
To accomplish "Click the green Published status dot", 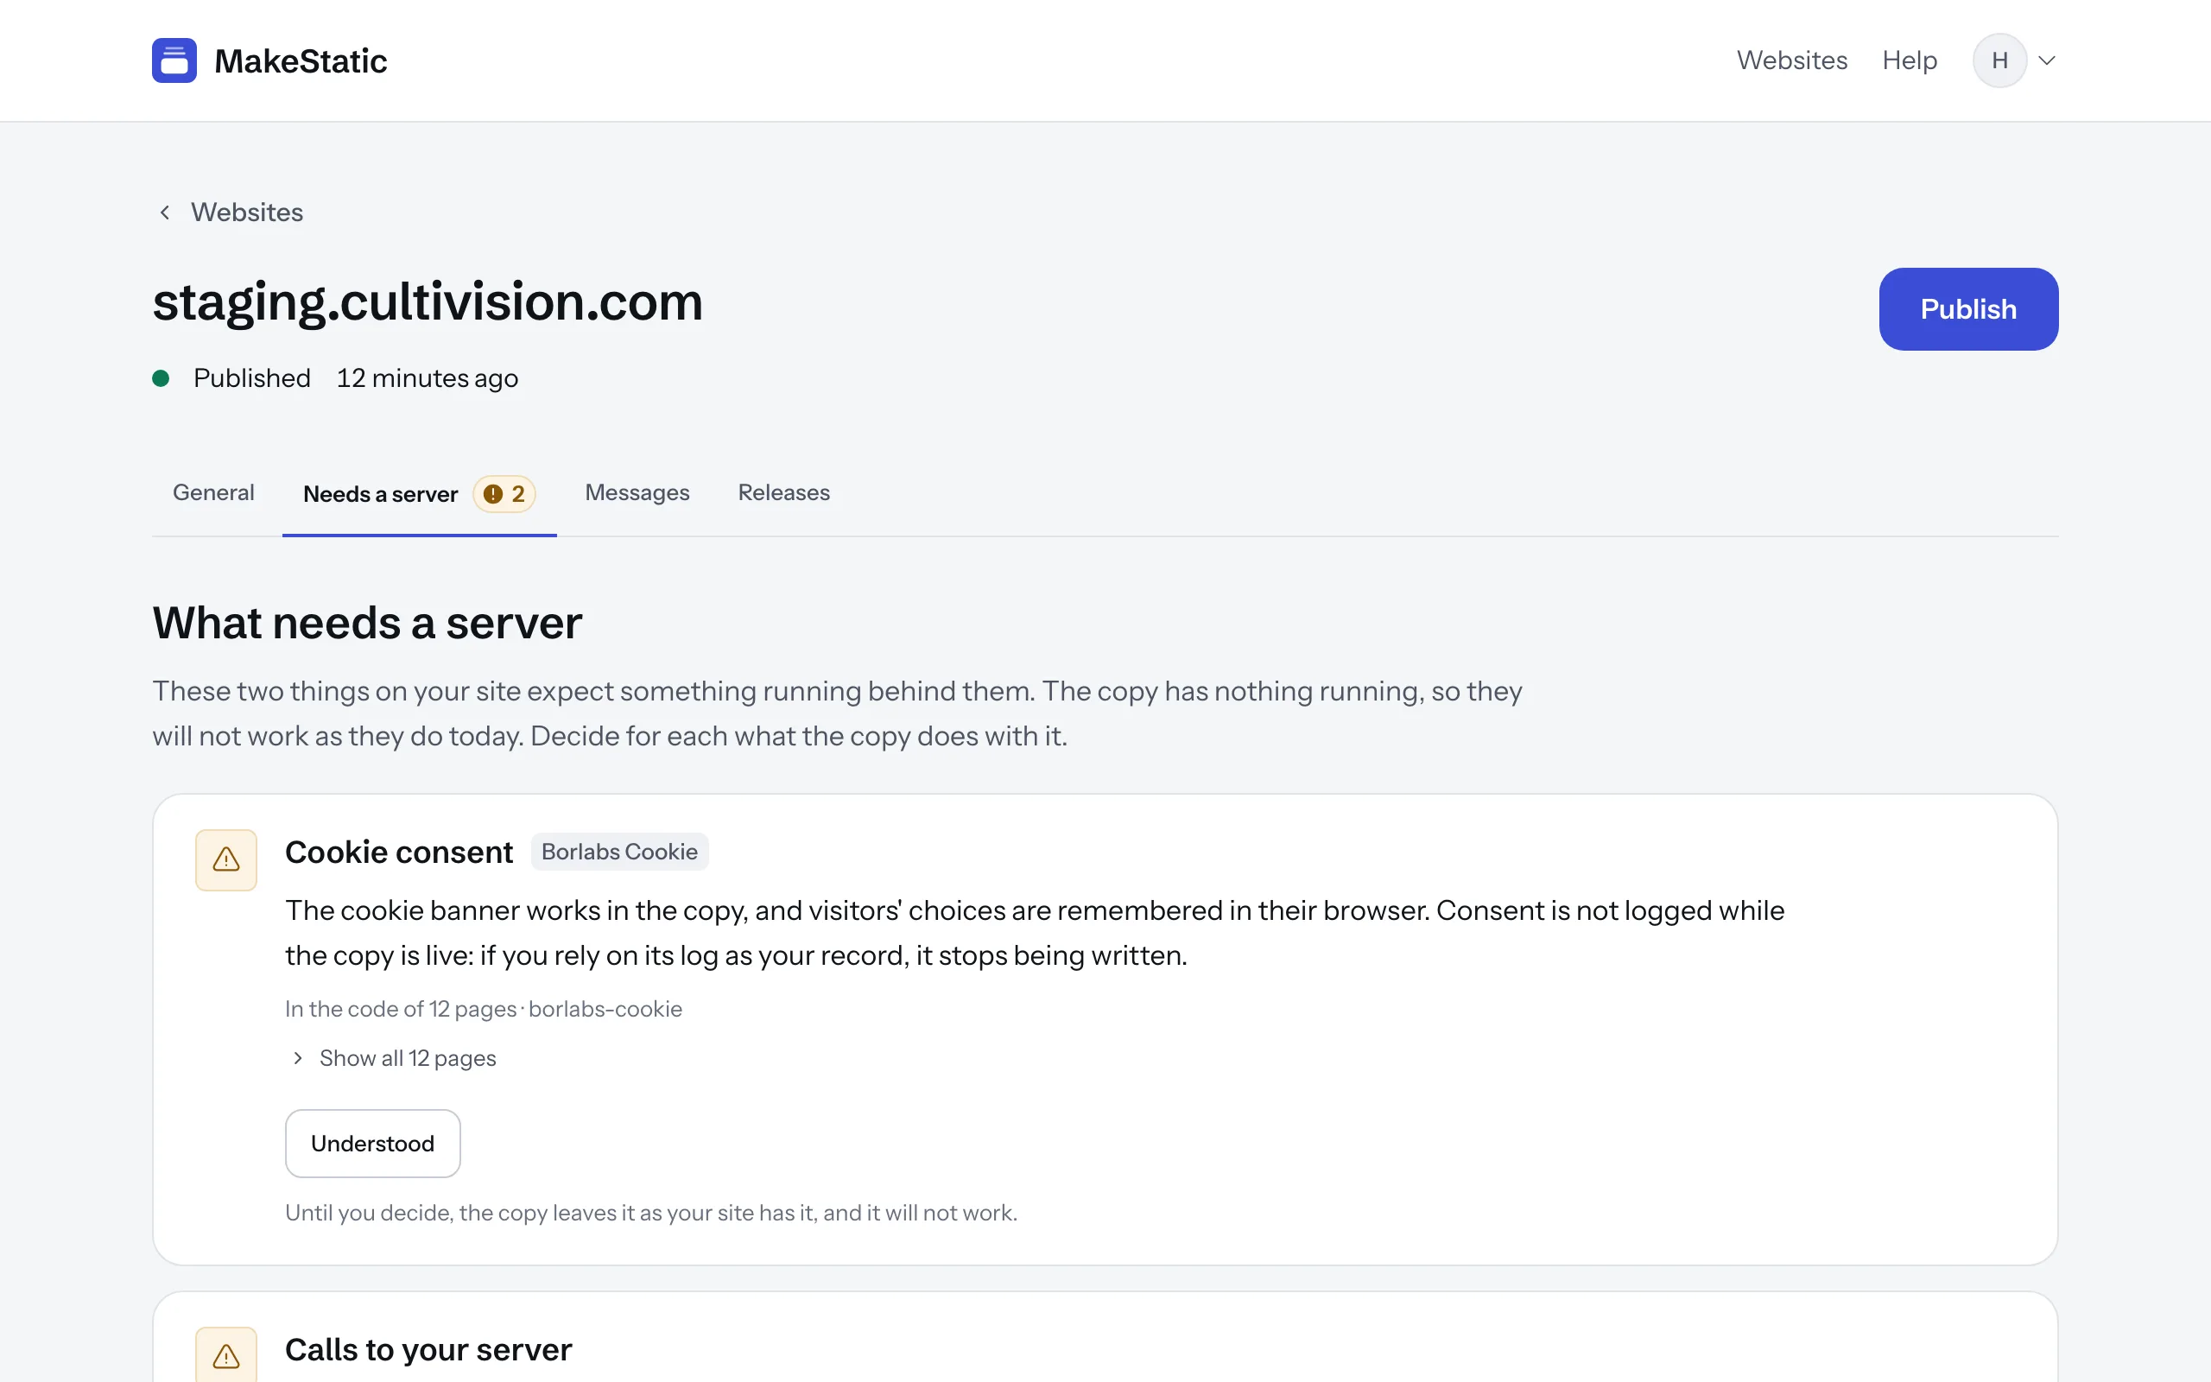I will tap(161, 378).
